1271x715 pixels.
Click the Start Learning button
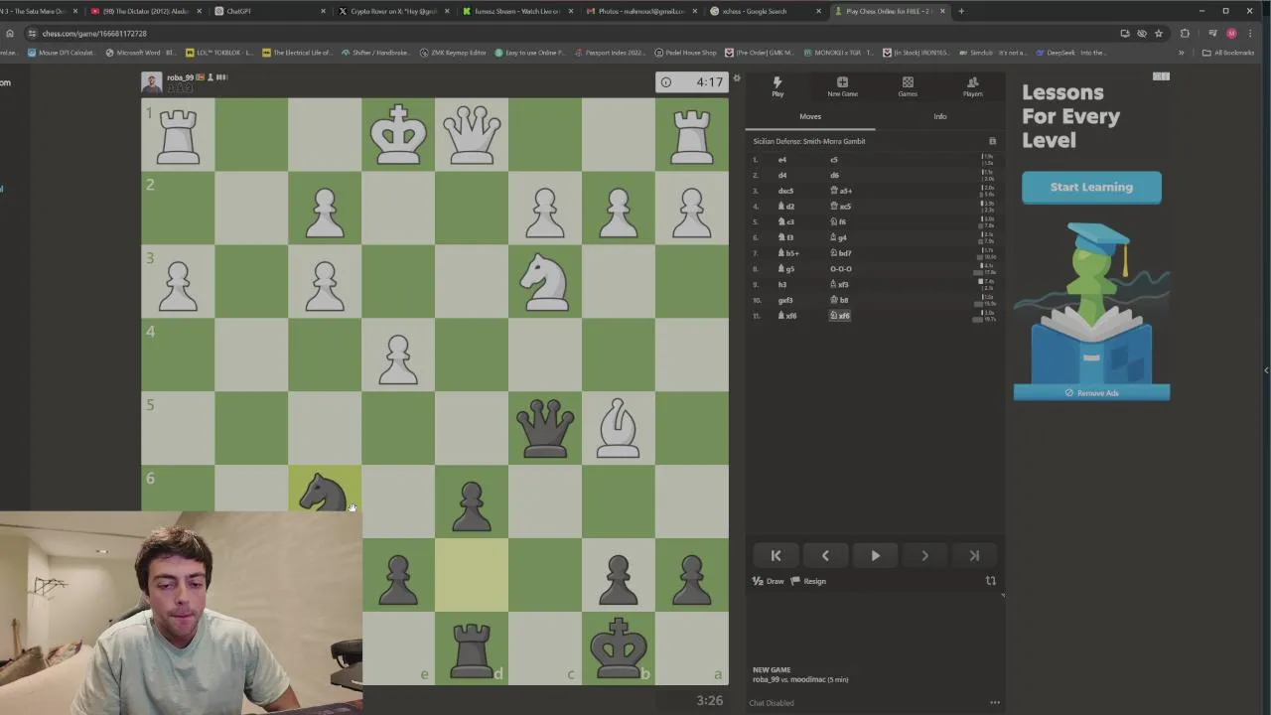pos(1091,187)
